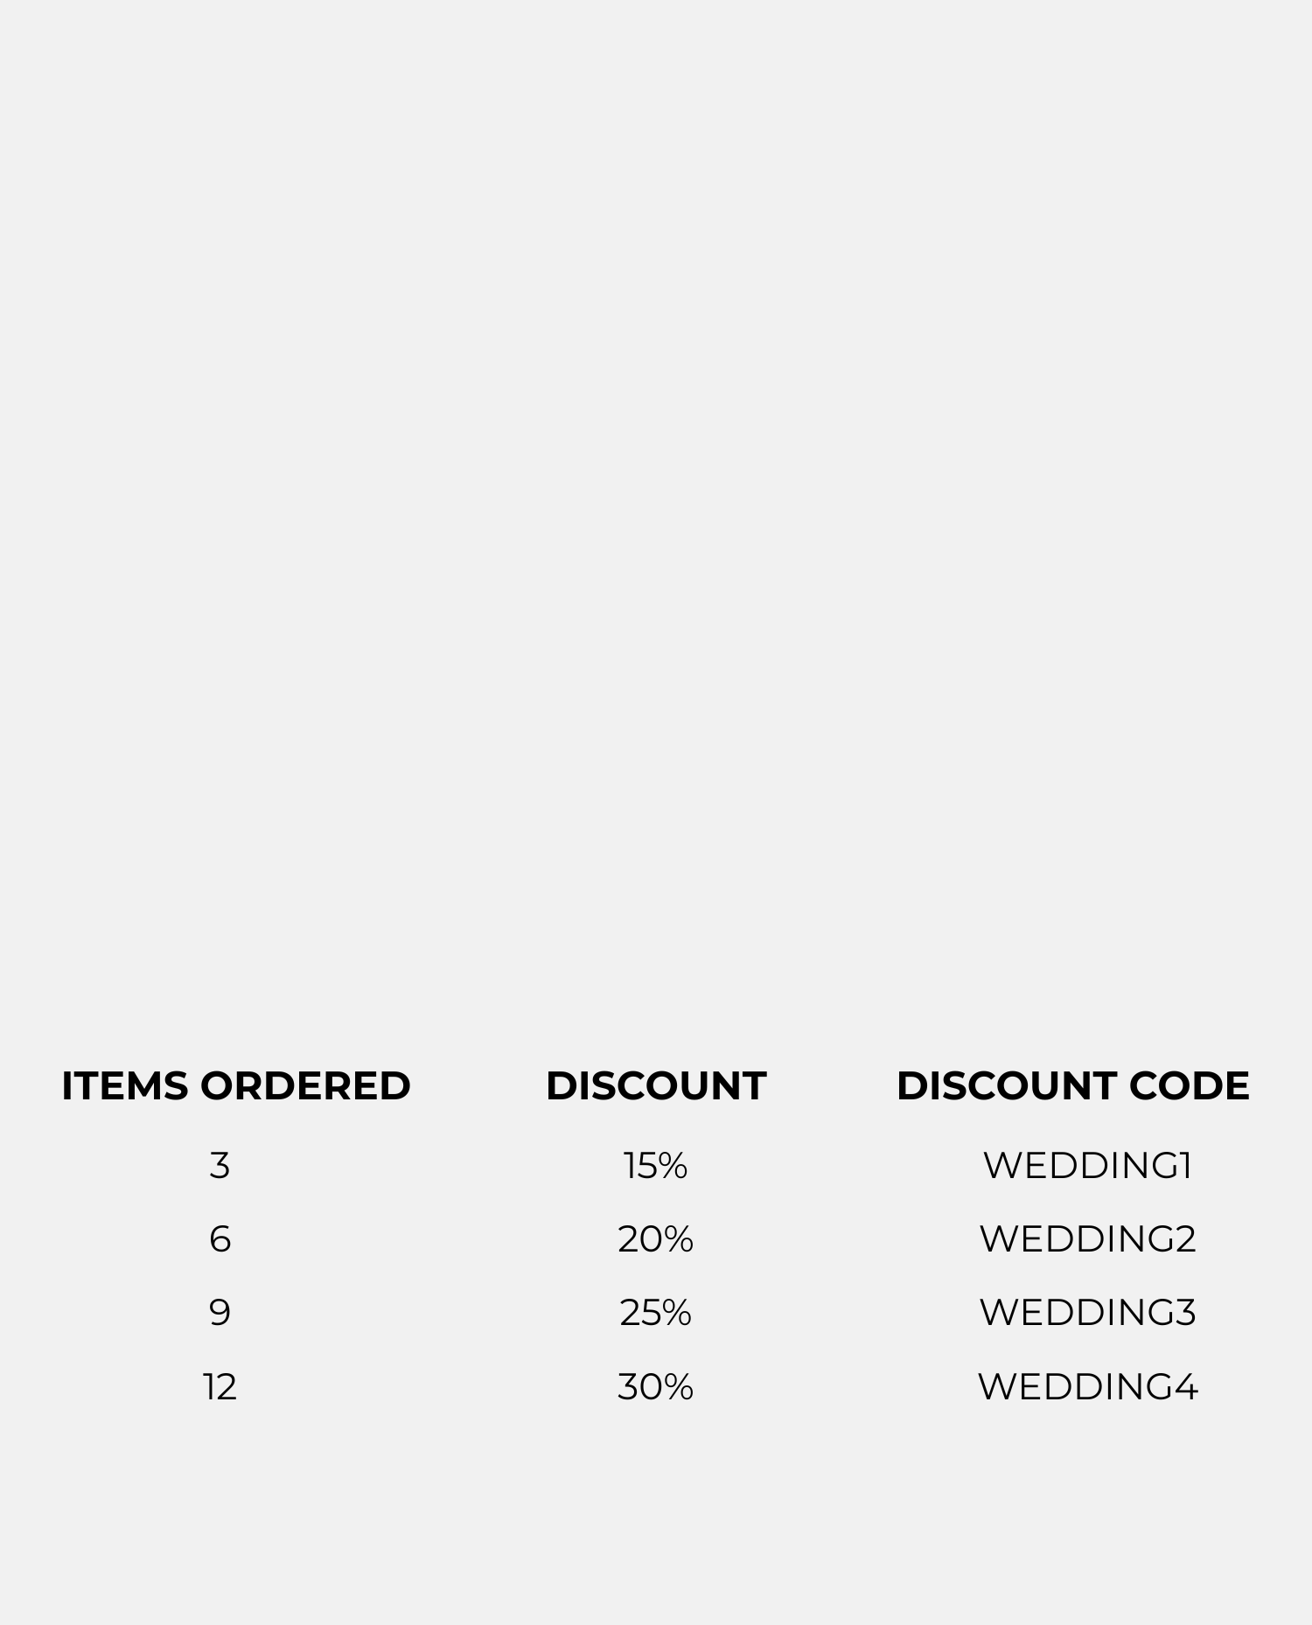Click DISCOUNT in the DISCOUNT CODE header

pyautogui.click(x=1005, y=1086)
